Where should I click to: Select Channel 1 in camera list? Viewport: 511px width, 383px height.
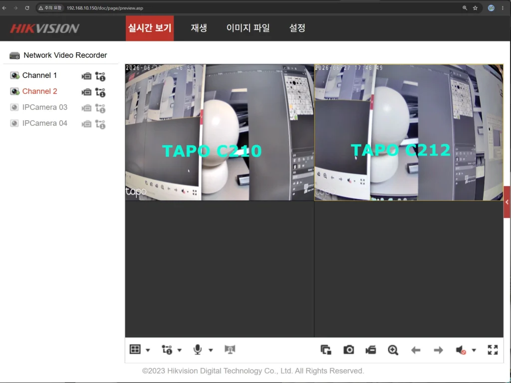(39, 75)
